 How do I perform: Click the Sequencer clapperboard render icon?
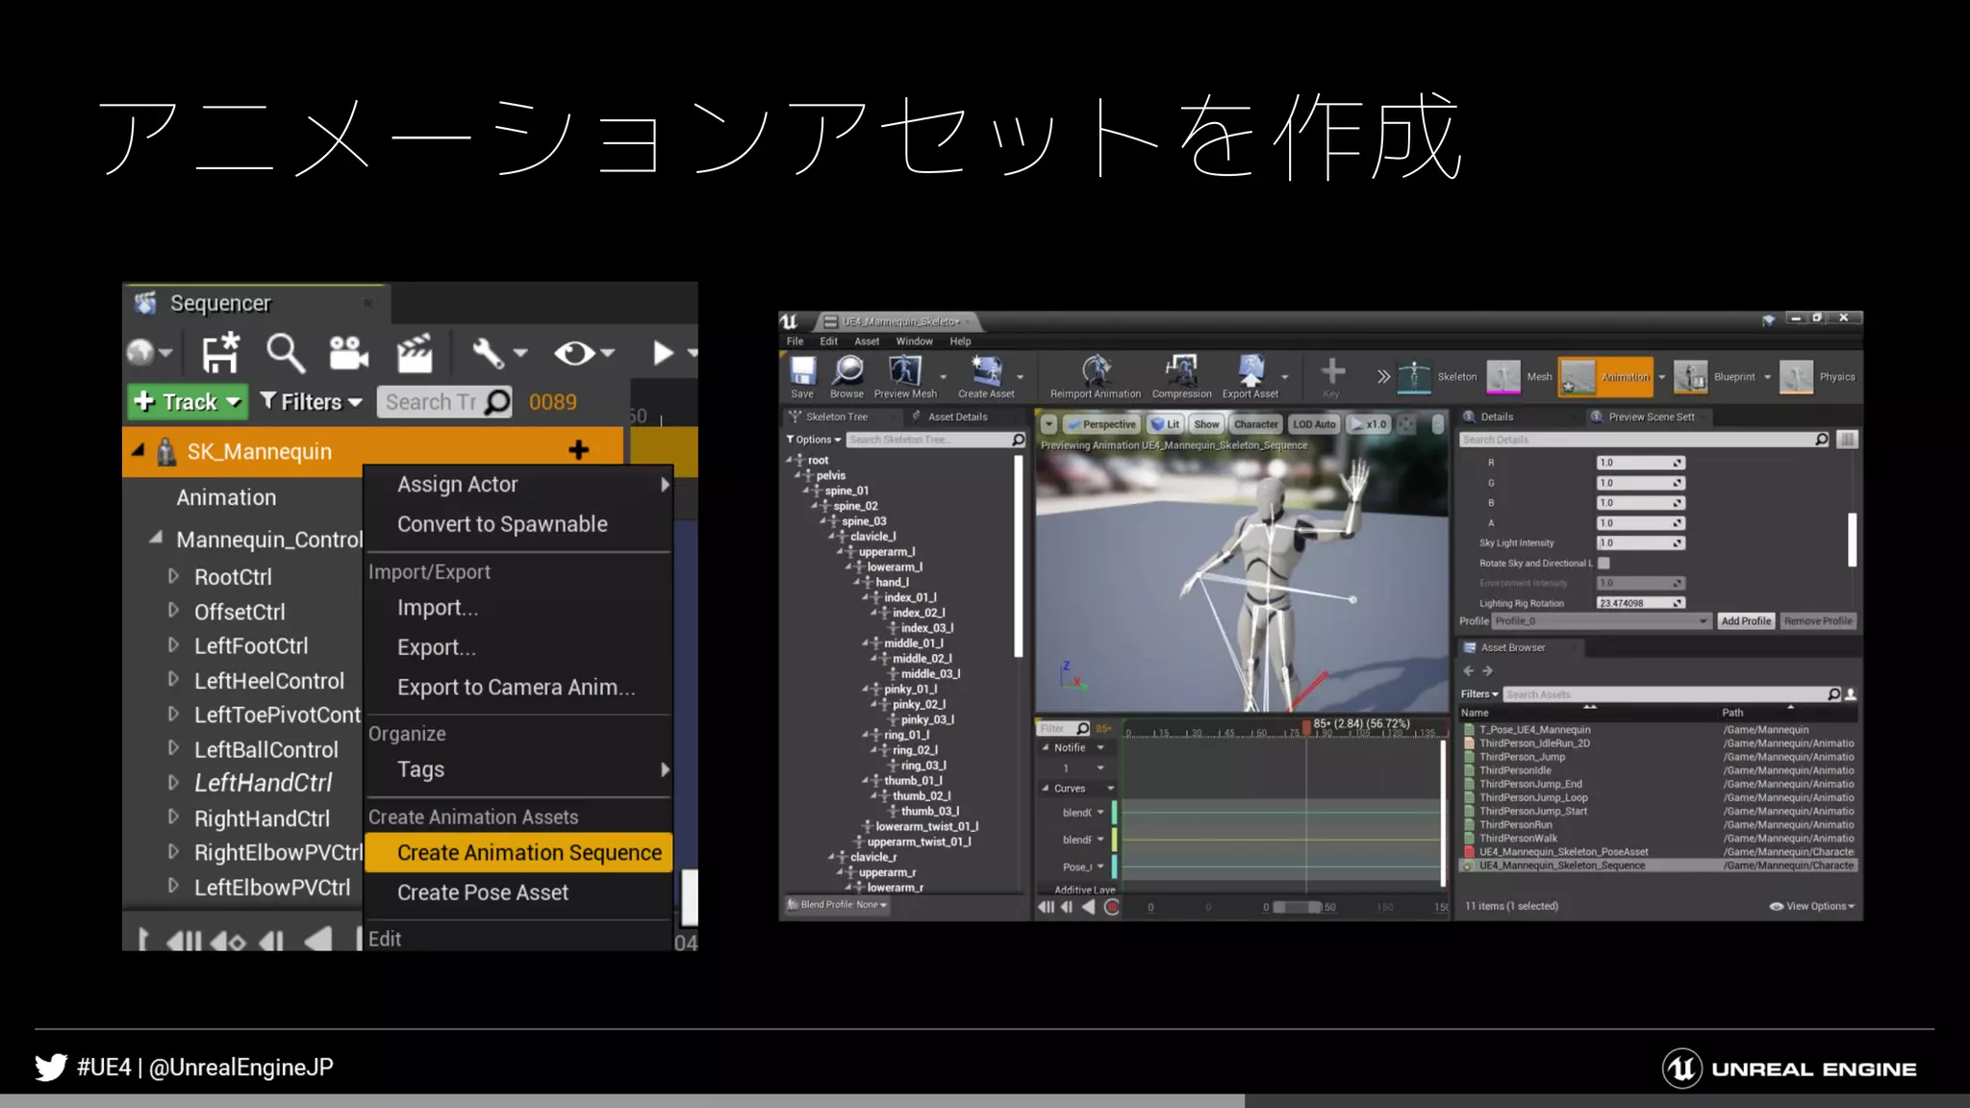click(415, 353)
